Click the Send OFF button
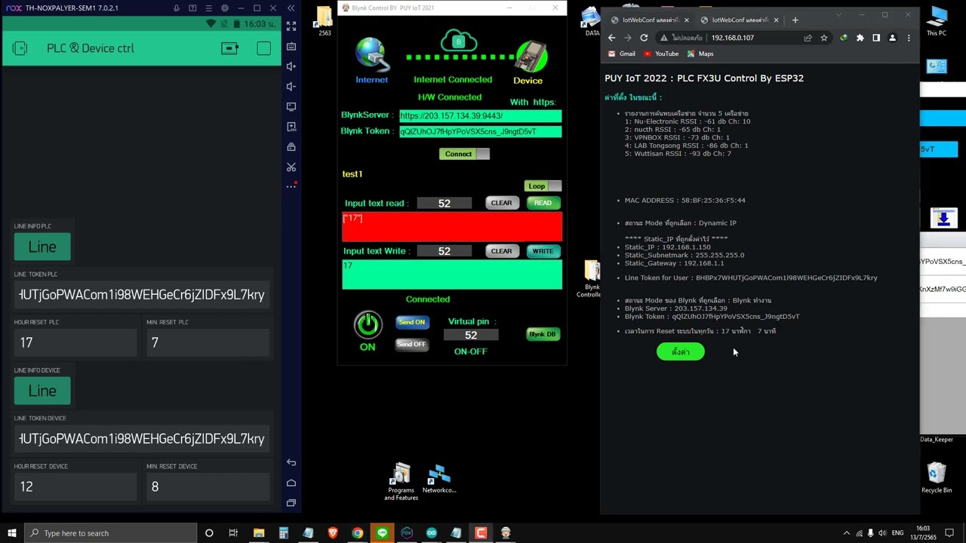 click(x=412, y=345)
